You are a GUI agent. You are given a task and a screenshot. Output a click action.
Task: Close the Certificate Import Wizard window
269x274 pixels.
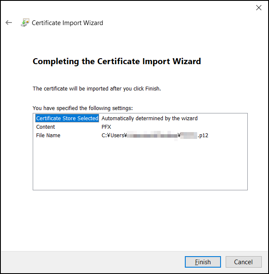[258, 8]
